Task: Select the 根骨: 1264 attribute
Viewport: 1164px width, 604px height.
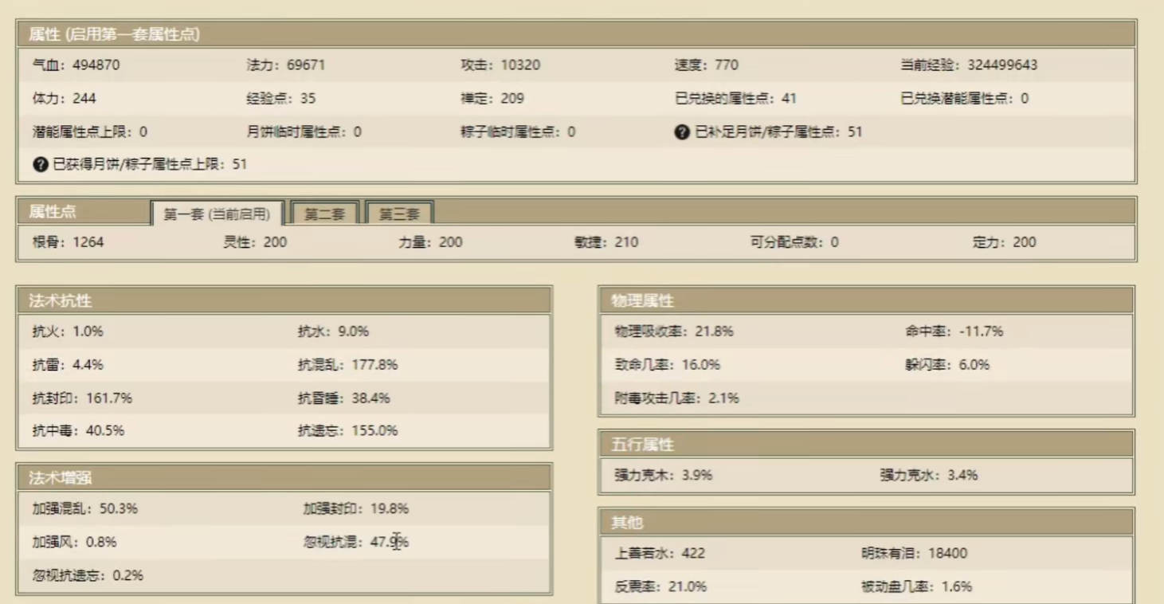Action: pyautogui.click(x=68, y=242)
